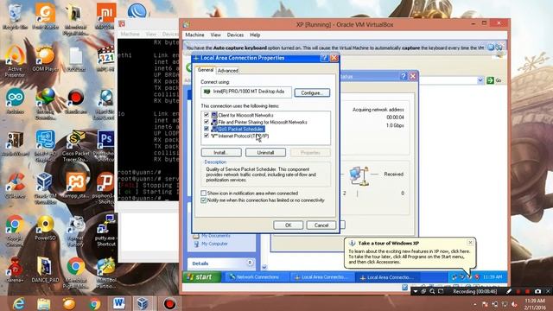This screenshot has height=311, width=553.
Task: Open the Machine menu in VirtualBox
Action: [x=194, y=35]
